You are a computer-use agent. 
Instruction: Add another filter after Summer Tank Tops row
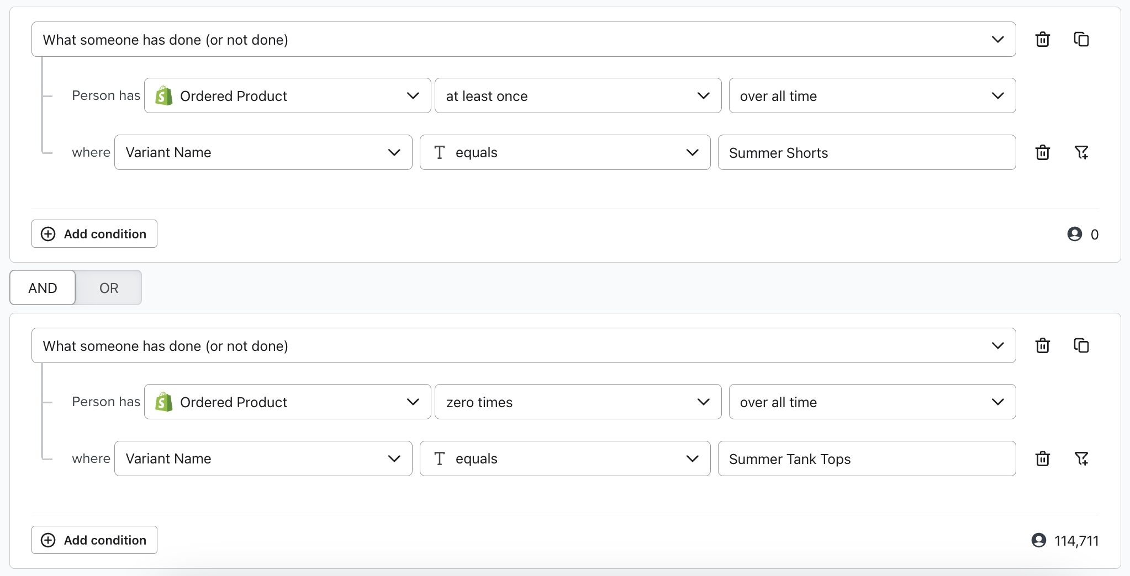pos(1081,458)
